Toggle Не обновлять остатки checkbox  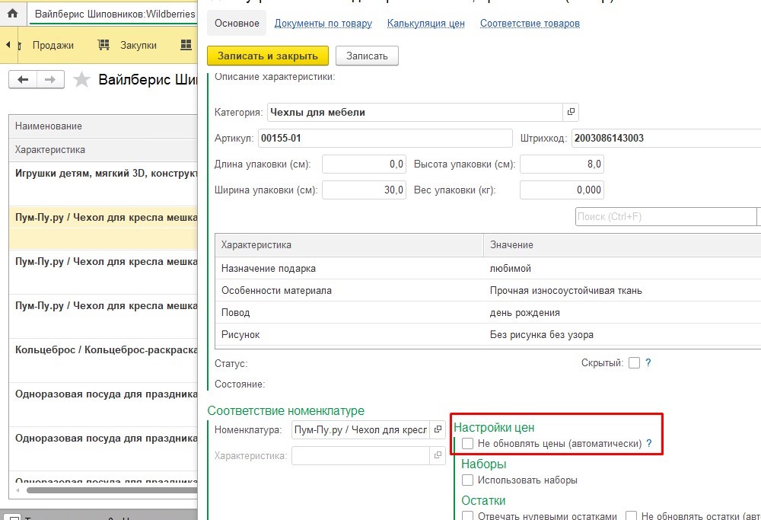coord(631,515)
